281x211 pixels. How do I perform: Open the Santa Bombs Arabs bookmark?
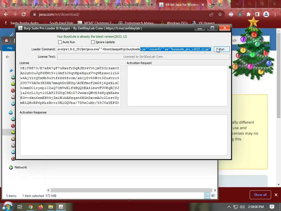tap(21, 23)
